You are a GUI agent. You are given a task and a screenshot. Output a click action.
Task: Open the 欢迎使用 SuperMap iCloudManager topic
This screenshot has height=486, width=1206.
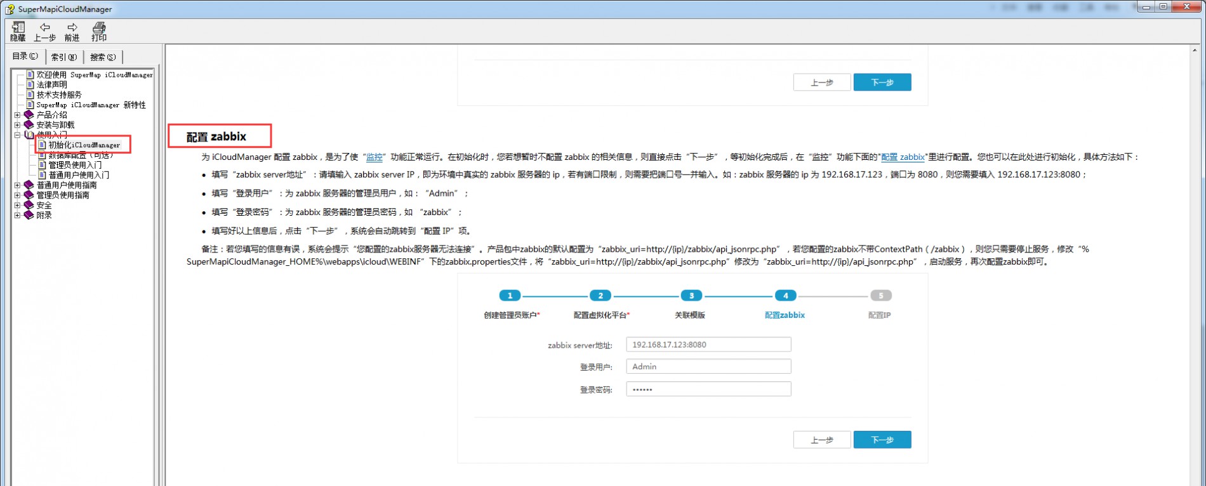pyautogui.click(x=95, y=75)
